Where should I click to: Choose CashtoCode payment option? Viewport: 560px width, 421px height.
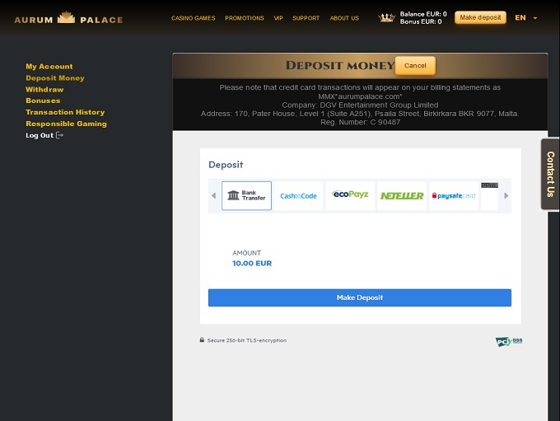tap(298, 196)
